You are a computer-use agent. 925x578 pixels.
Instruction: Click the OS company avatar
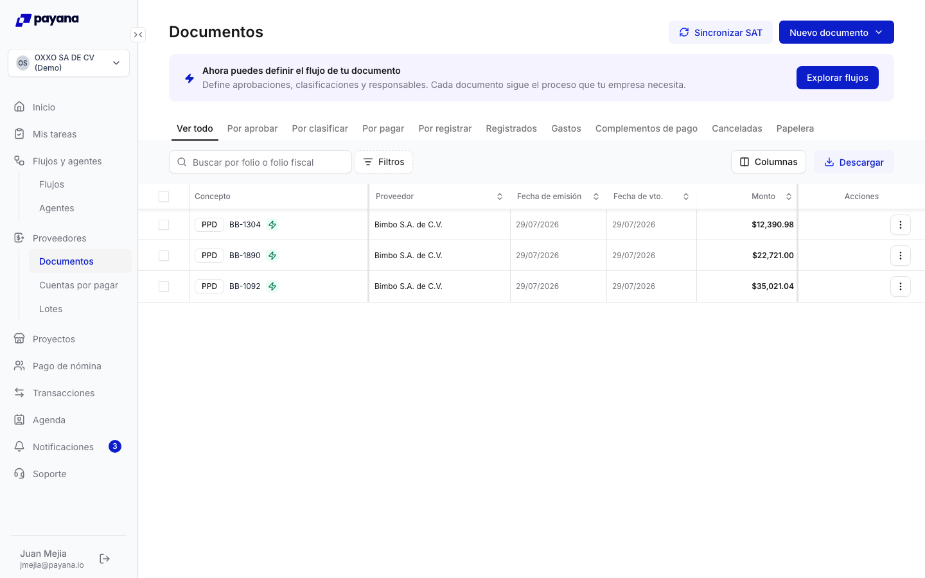23,63
